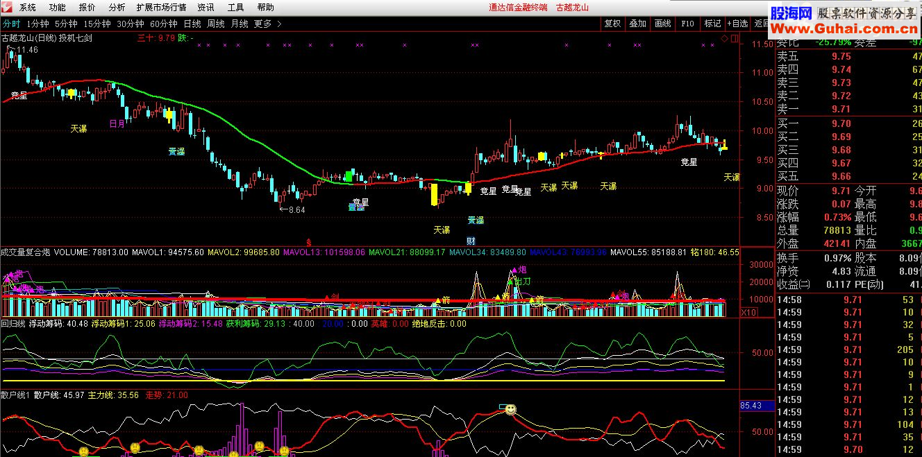The width and height of the screenshot is (922, 457).
Task: Open the 工具 menu
Action: click(235, 8)
